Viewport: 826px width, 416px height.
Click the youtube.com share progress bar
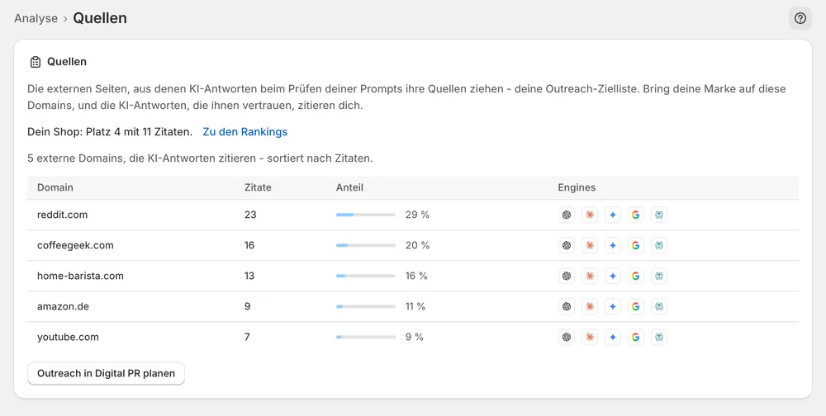pos(366,337)
